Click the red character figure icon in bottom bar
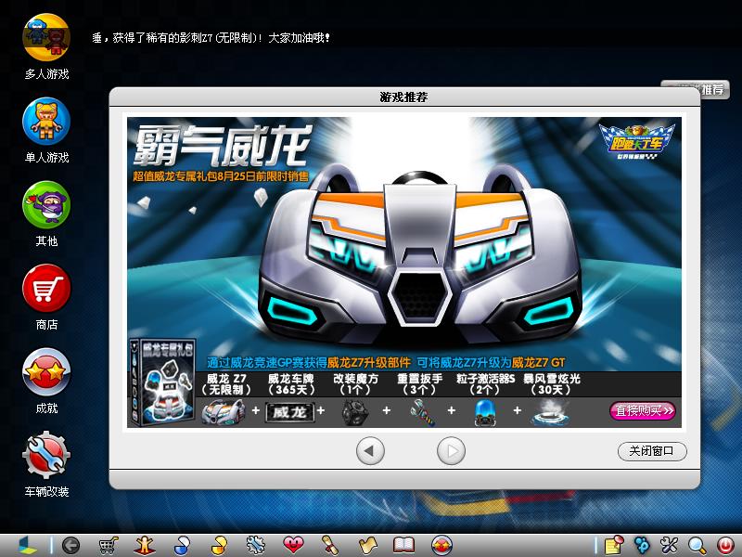Image resolution: width=742 pixels, height=557 pixels. point(145,546)
